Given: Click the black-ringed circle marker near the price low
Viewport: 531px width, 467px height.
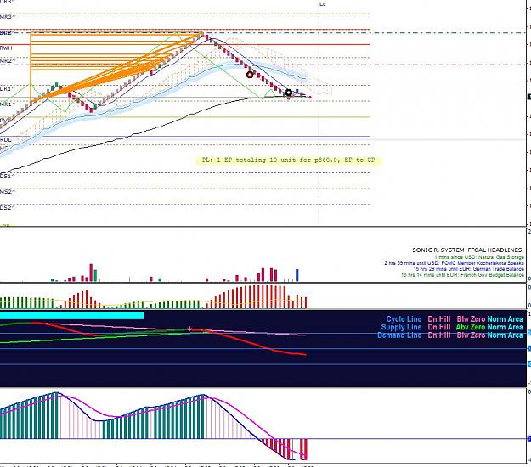Looking at the screenshot, I should coord(289,93).
